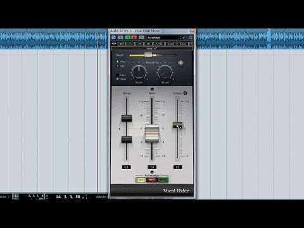Click the Target level slider handle

pos(148,55)
